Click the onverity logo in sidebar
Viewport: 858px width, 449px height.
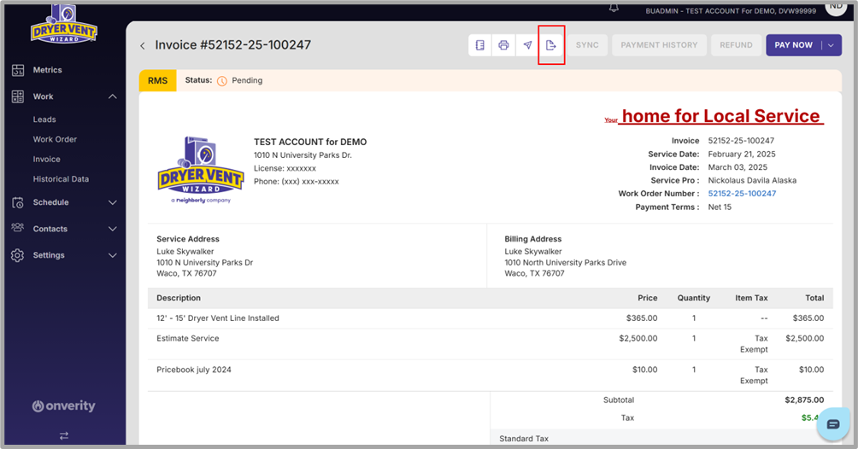63,405
